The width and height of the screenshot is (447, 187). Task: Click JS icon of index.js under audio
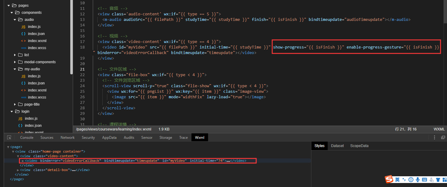[23, 27]
